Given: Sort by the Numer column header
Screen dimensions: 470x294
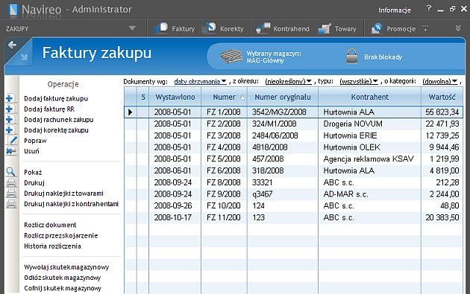Looking at the screenshot, I should 225,97.
